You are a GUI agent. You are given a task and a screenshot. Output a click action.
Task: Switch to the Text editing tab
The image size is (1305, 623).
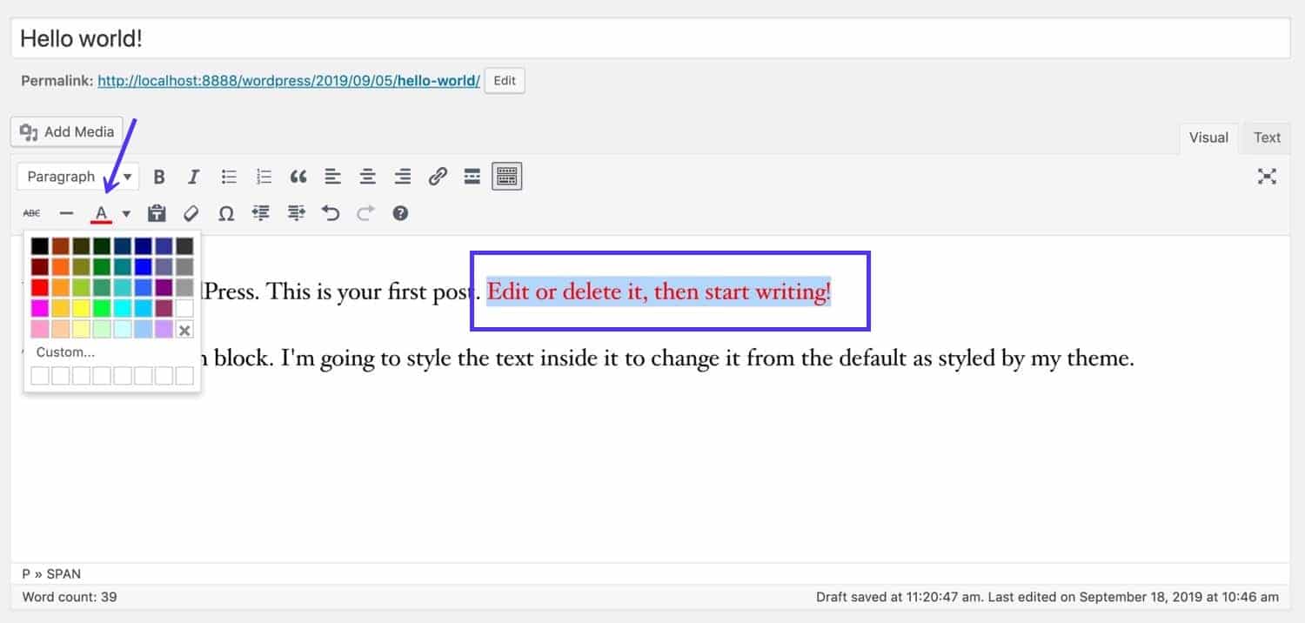pos(1266,137)
